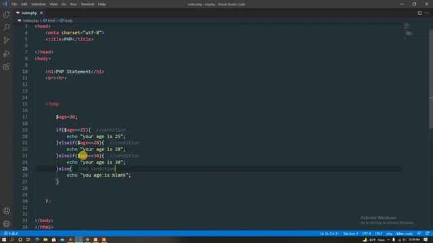Change the UTF-8 encoding setting

pos(367,234)
